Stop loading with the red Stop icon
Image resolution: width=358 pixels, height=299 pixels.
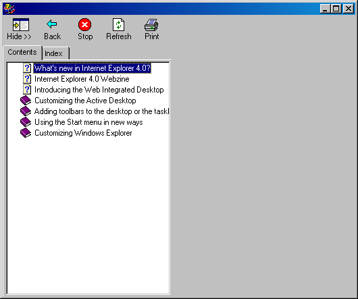click(84, 24)
